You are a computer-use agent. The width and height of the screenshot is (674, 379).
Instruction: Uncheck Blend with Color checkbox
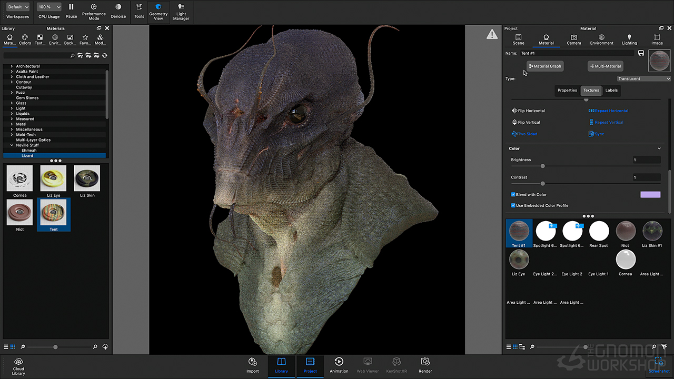(x=513, y=195)
